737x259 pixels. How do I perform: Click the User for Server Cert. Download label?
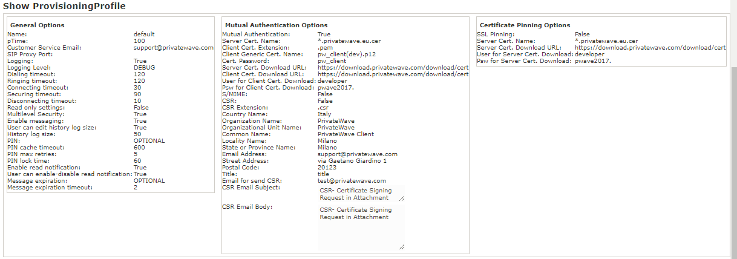point(525,54)
